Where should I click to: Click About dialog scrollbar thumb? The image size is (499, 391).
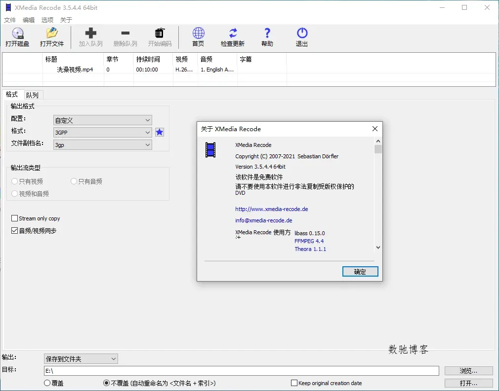tap(378, 149)
